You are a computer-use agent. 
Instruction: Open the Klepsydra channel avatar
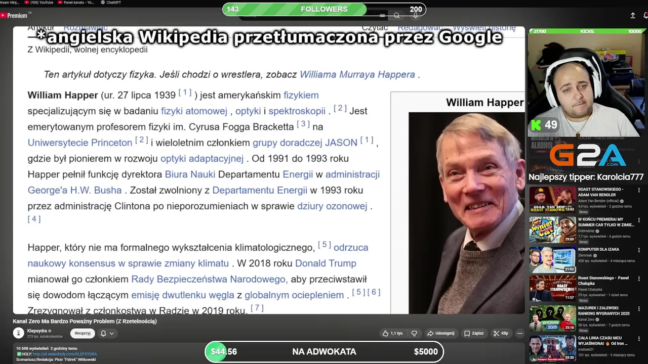click(x=19, y=333)
